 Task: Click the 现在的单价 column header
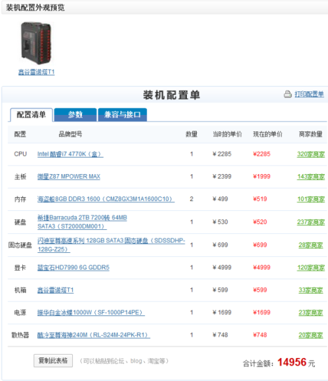268,134
